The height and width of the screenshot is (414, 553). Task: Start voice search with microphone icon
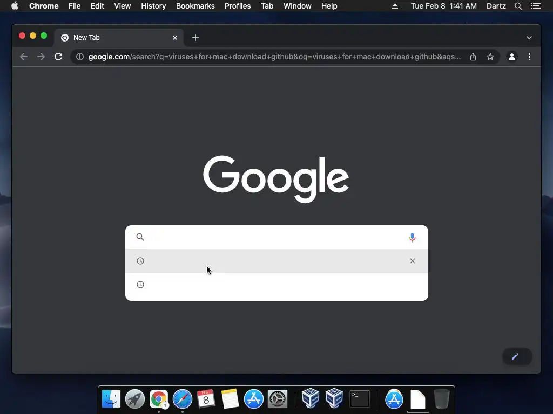coord(412,237)
